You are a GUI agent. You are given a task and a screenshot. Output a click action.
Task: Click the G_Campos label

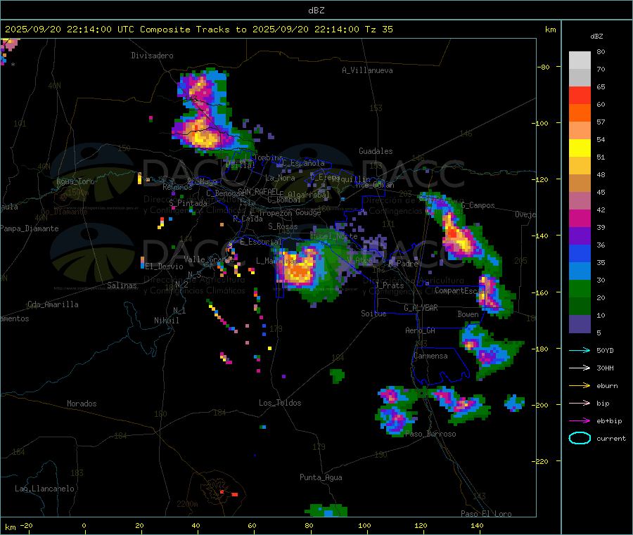click(x=478, y=205)
